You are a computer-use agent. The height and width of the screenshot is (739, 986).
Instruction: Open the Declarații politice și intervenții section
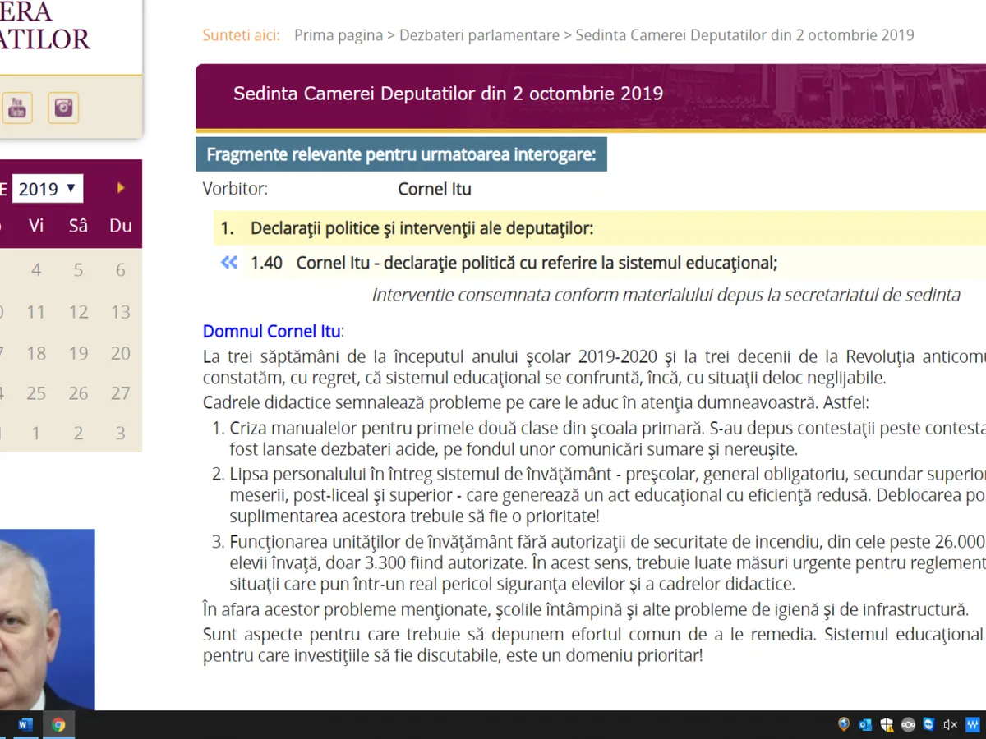422,228
